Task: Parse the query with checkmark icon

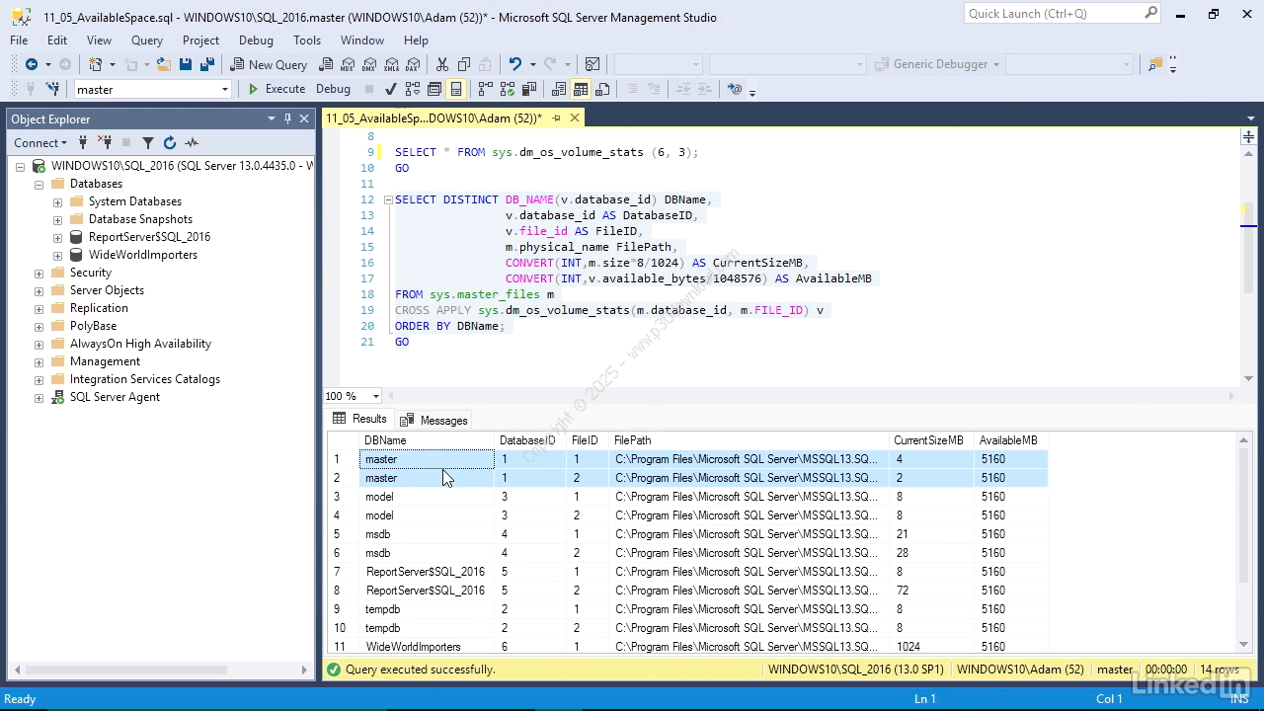Action: (391, 89)
